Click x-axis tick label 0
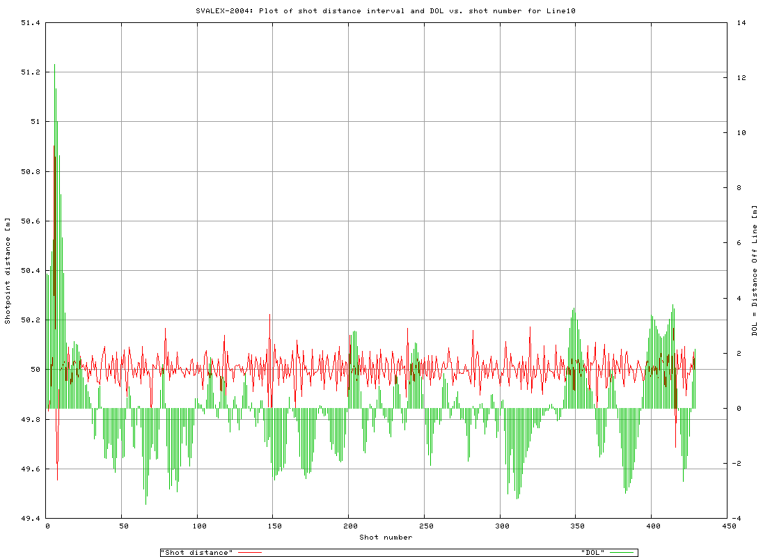Image resolution: width=763 pixels, height=557 pixels. click(47, 527)
